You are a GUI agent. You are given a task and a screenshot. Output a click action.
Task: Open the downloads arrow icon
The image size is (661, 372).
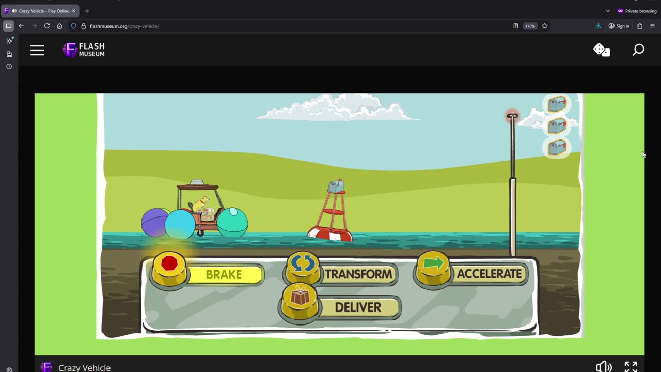(x=598, y=26)
